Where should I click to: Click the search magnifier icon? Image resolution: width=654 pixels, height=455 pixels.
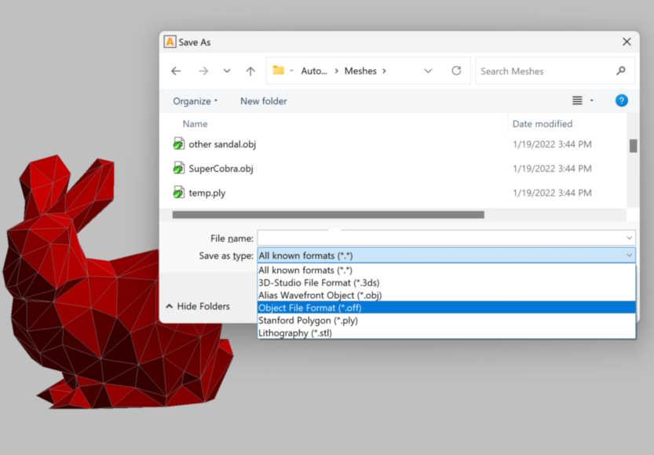(621, 71)
